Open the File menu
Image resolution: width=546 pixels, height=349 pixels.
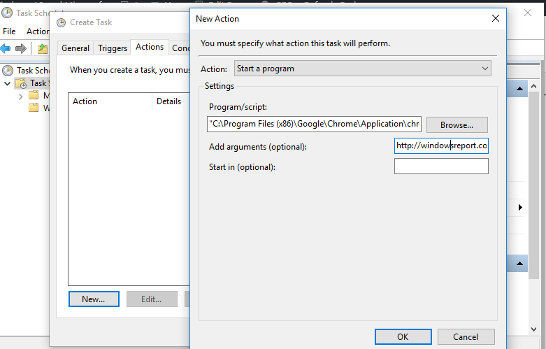10,31
